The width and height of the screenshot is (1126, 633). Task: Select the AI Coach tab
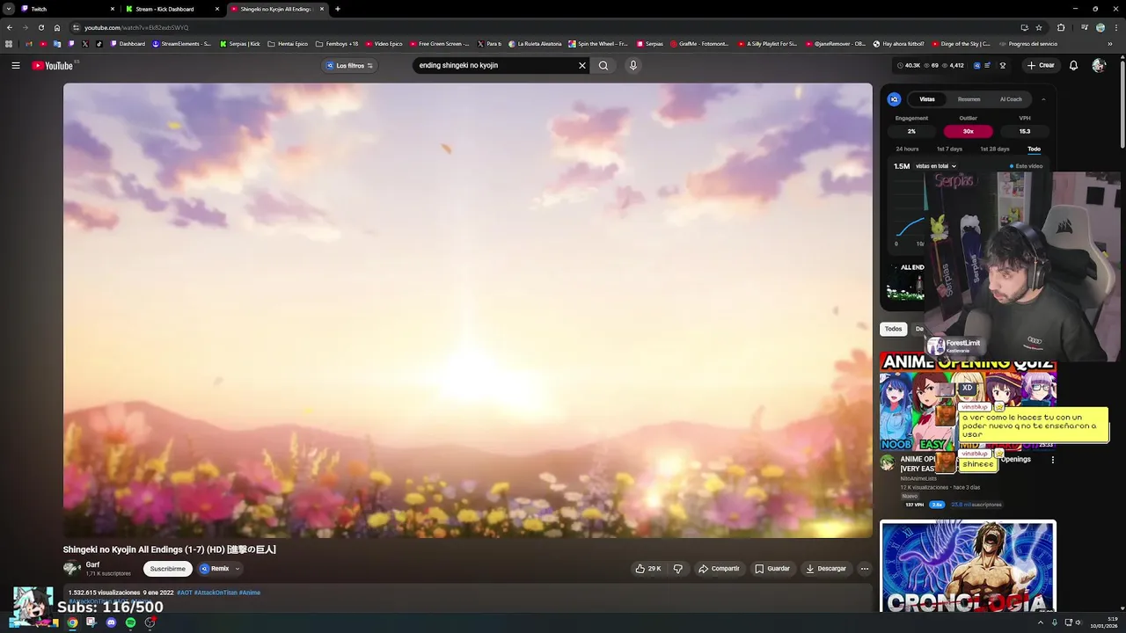(1011, 99)
